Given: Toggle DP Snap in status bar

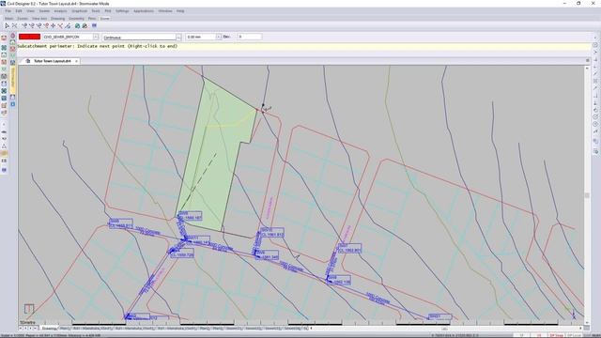Looking at the screenshot, I should (557, 336).
